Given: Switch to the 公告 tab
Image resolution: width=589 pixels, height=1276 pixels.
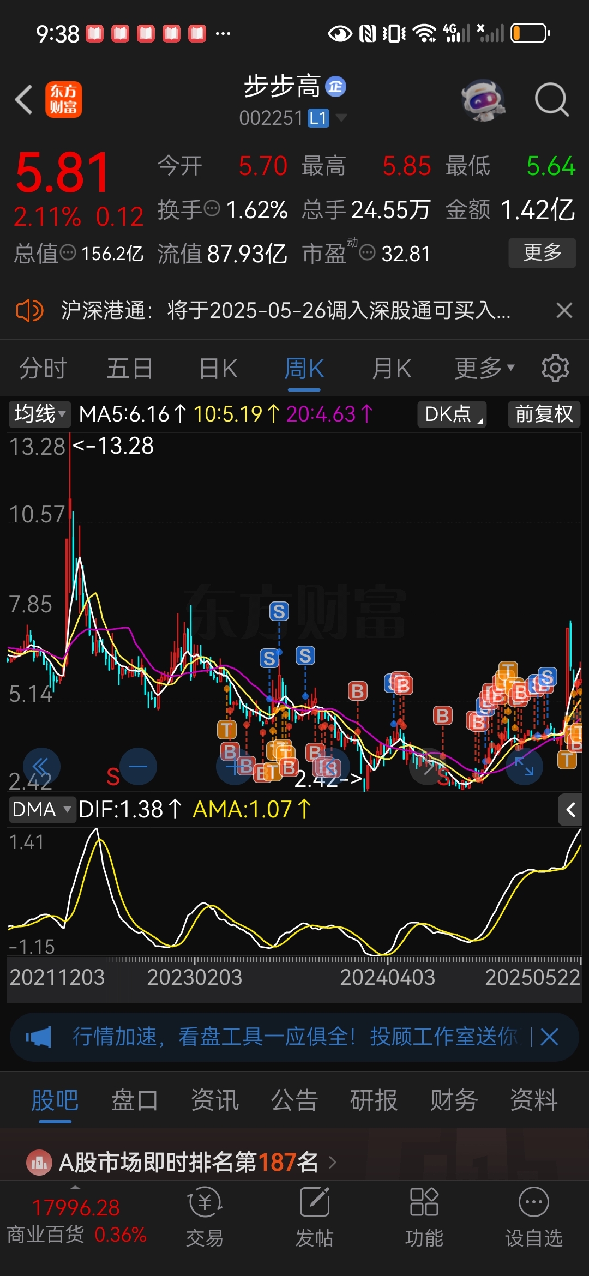Looking at the screenshot, I should click(x=294, y=1100).
